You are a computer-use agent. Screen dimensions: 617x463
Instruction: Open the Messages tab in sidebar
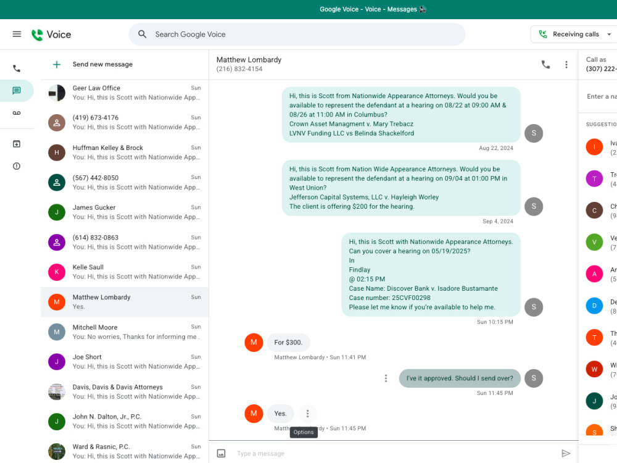(x=17, y=91)
